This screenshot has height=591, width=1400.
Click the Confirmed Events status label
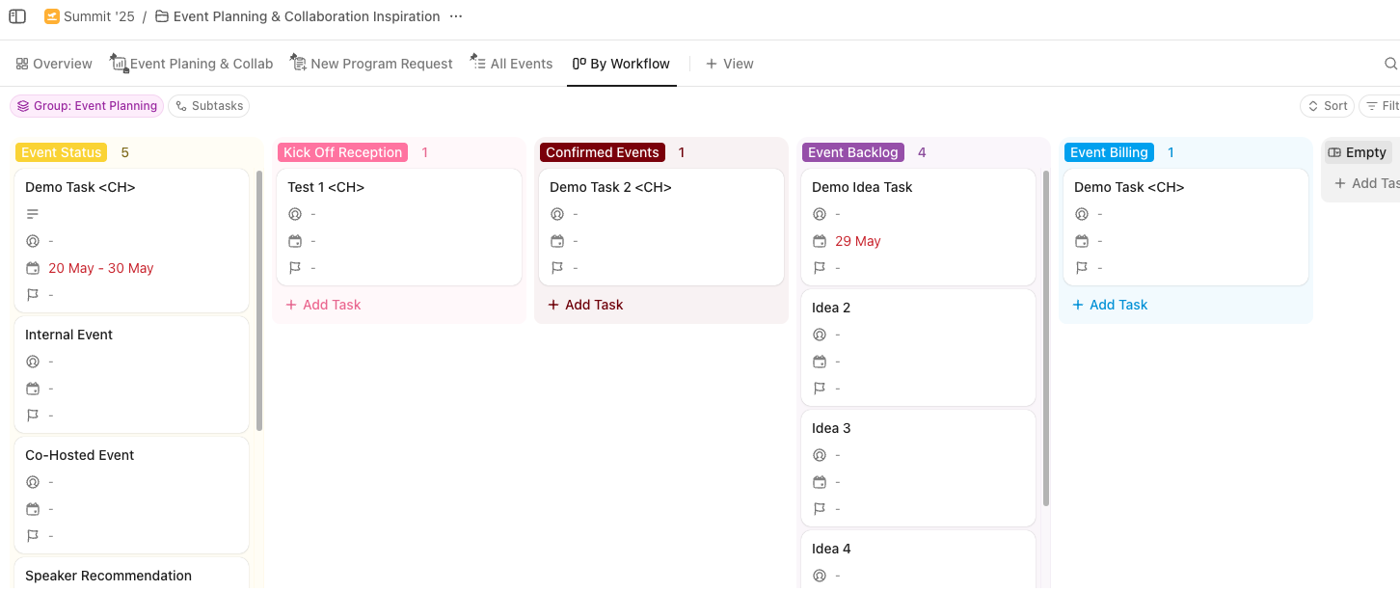coord(602,152)
